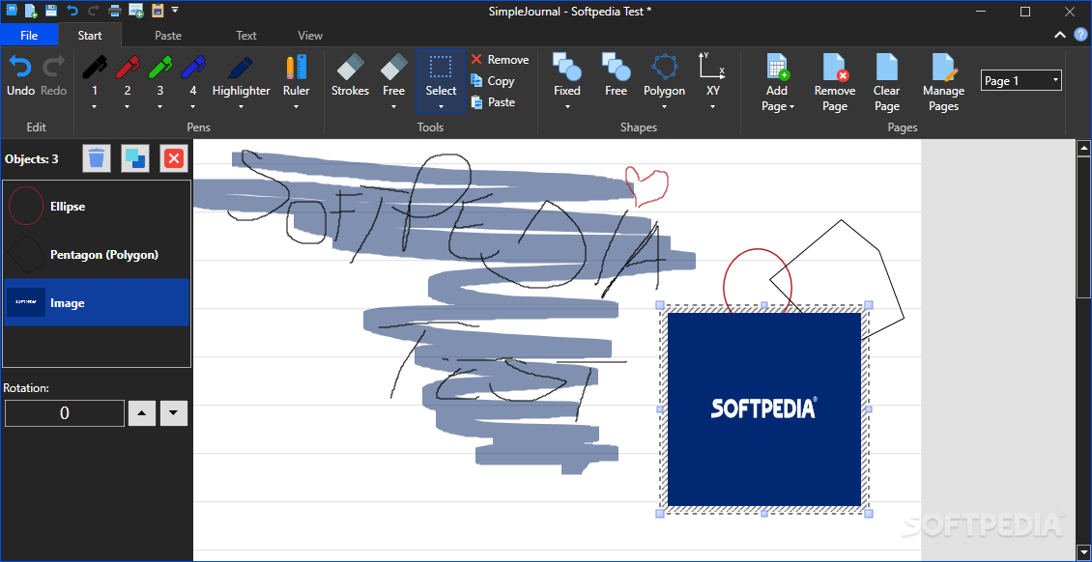
Task: Pick the Strokes eraser tool
Action: pyautogui.click(x=350, y=75)
